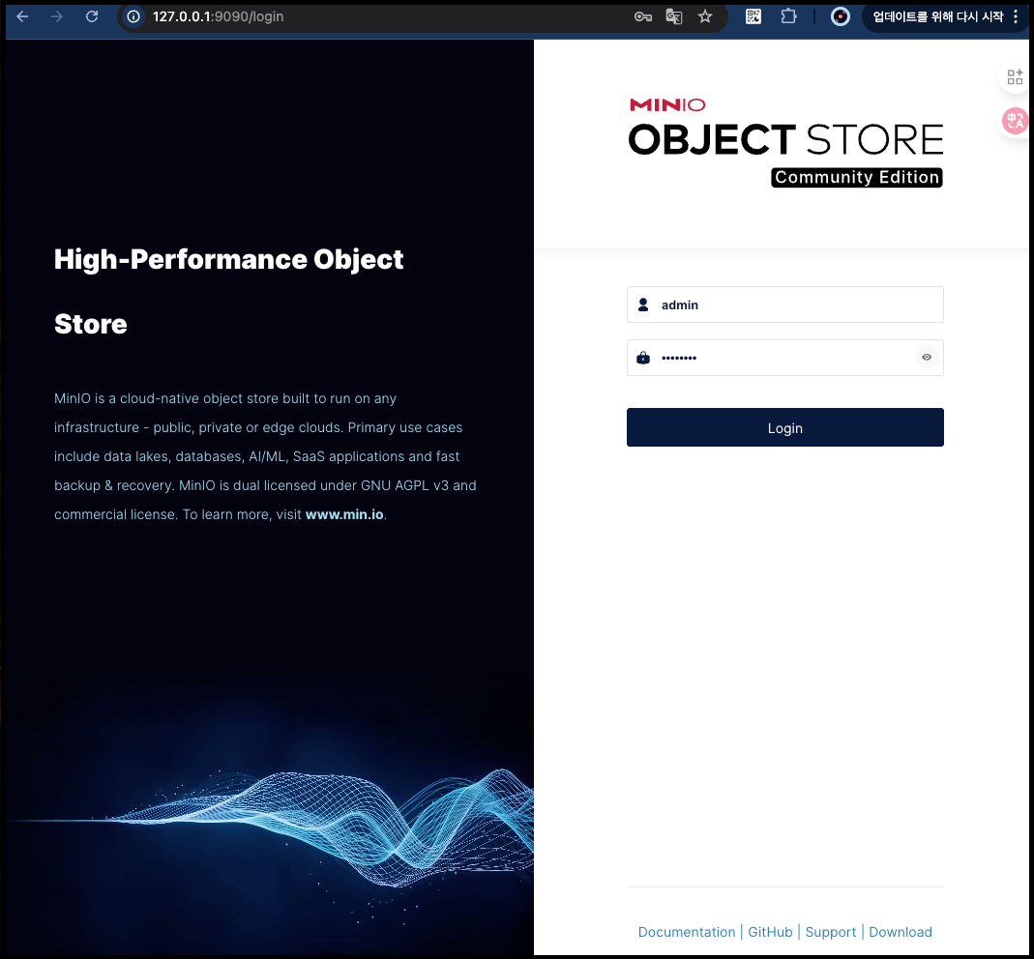Image resolution: width=1034 pixels, height=959 pixels.
Task: Open the Download link
Action: coord(901,932)
